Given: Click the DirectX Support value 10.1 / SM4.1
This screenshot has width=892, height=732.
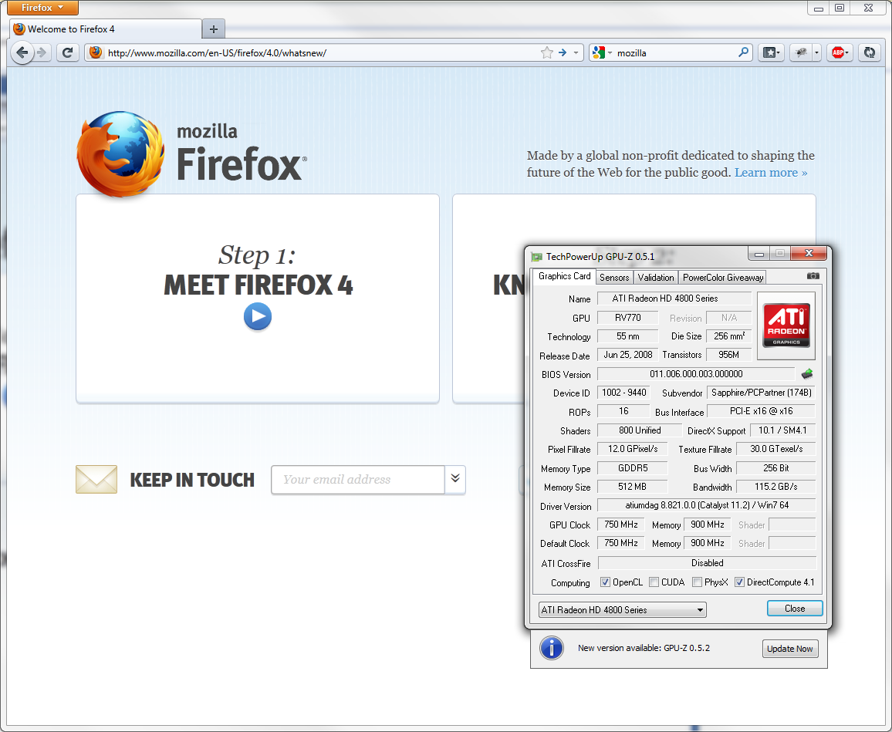Looking at the screenshot, I should click(782, 430).
